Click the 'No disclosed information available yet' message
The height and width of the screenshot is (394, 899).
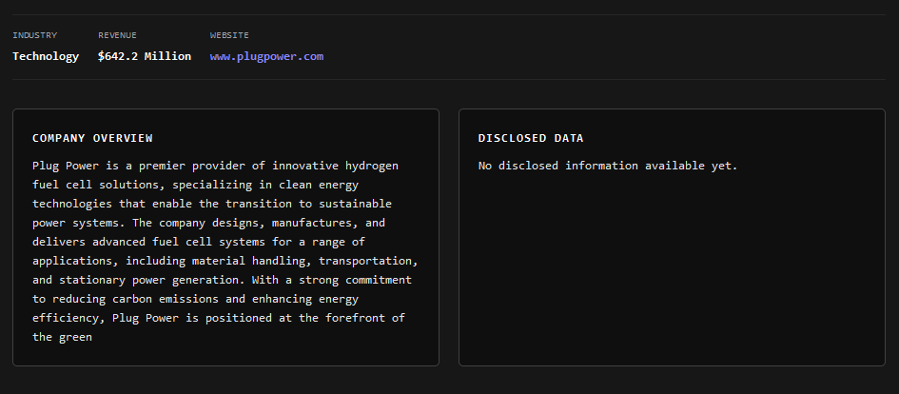(607, 166)
